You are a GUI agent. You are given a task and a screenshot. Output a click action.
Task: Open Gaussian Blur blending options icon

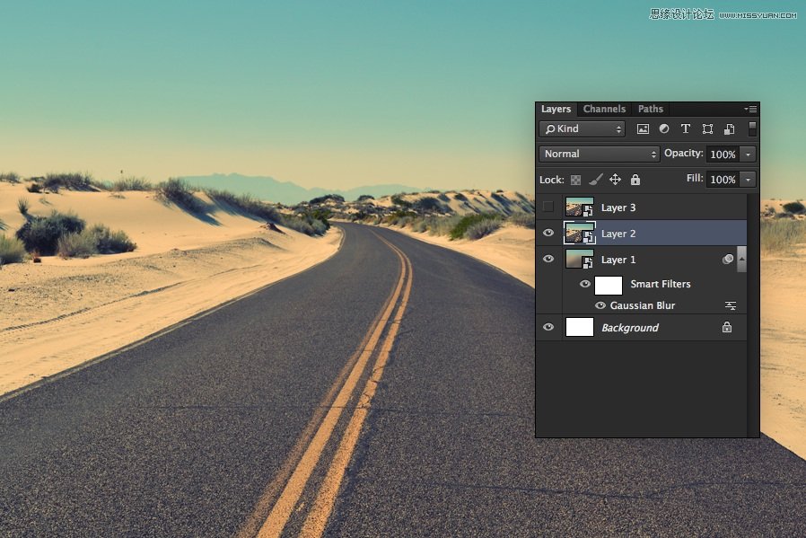coord(731,306)
